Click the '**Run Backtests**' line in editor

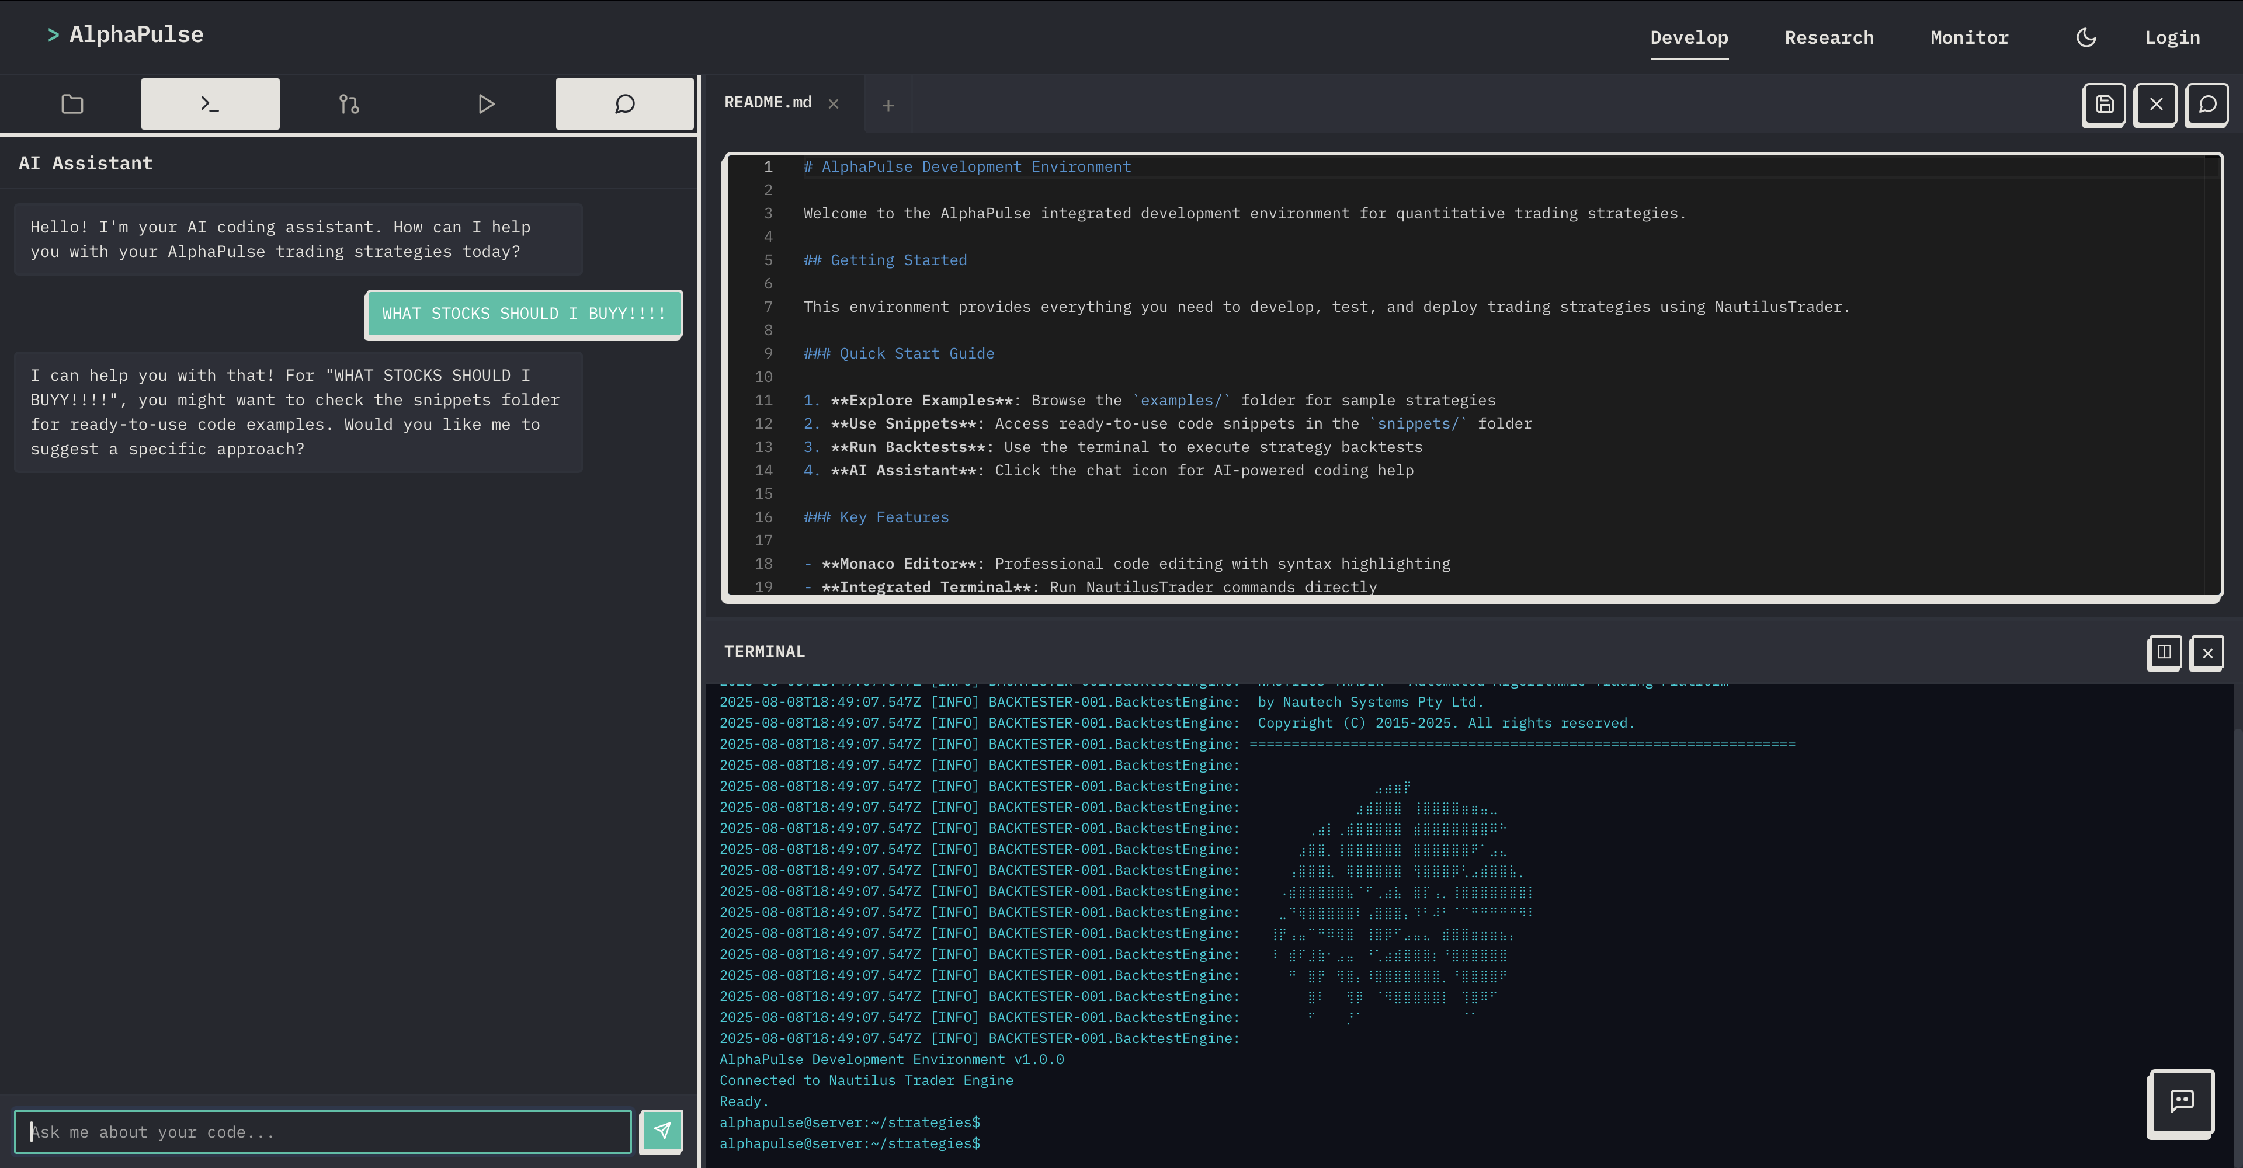1113,447
